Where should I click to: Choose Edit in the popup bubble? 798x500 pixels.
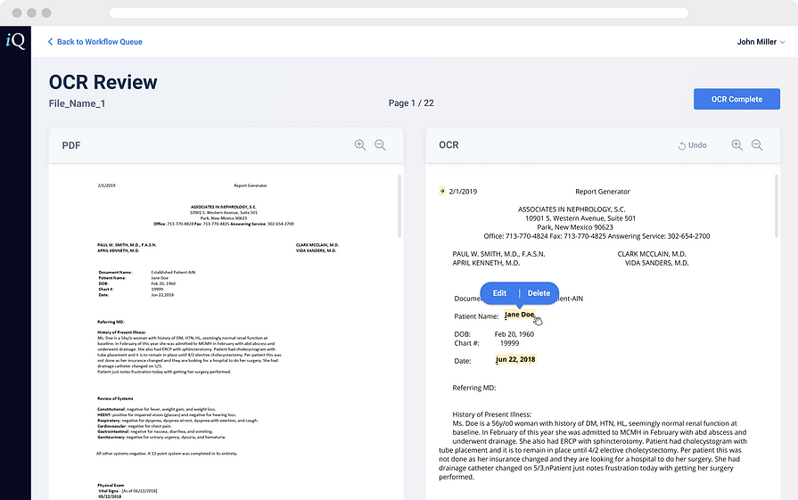pyautogui.click(x=499, y=293)
